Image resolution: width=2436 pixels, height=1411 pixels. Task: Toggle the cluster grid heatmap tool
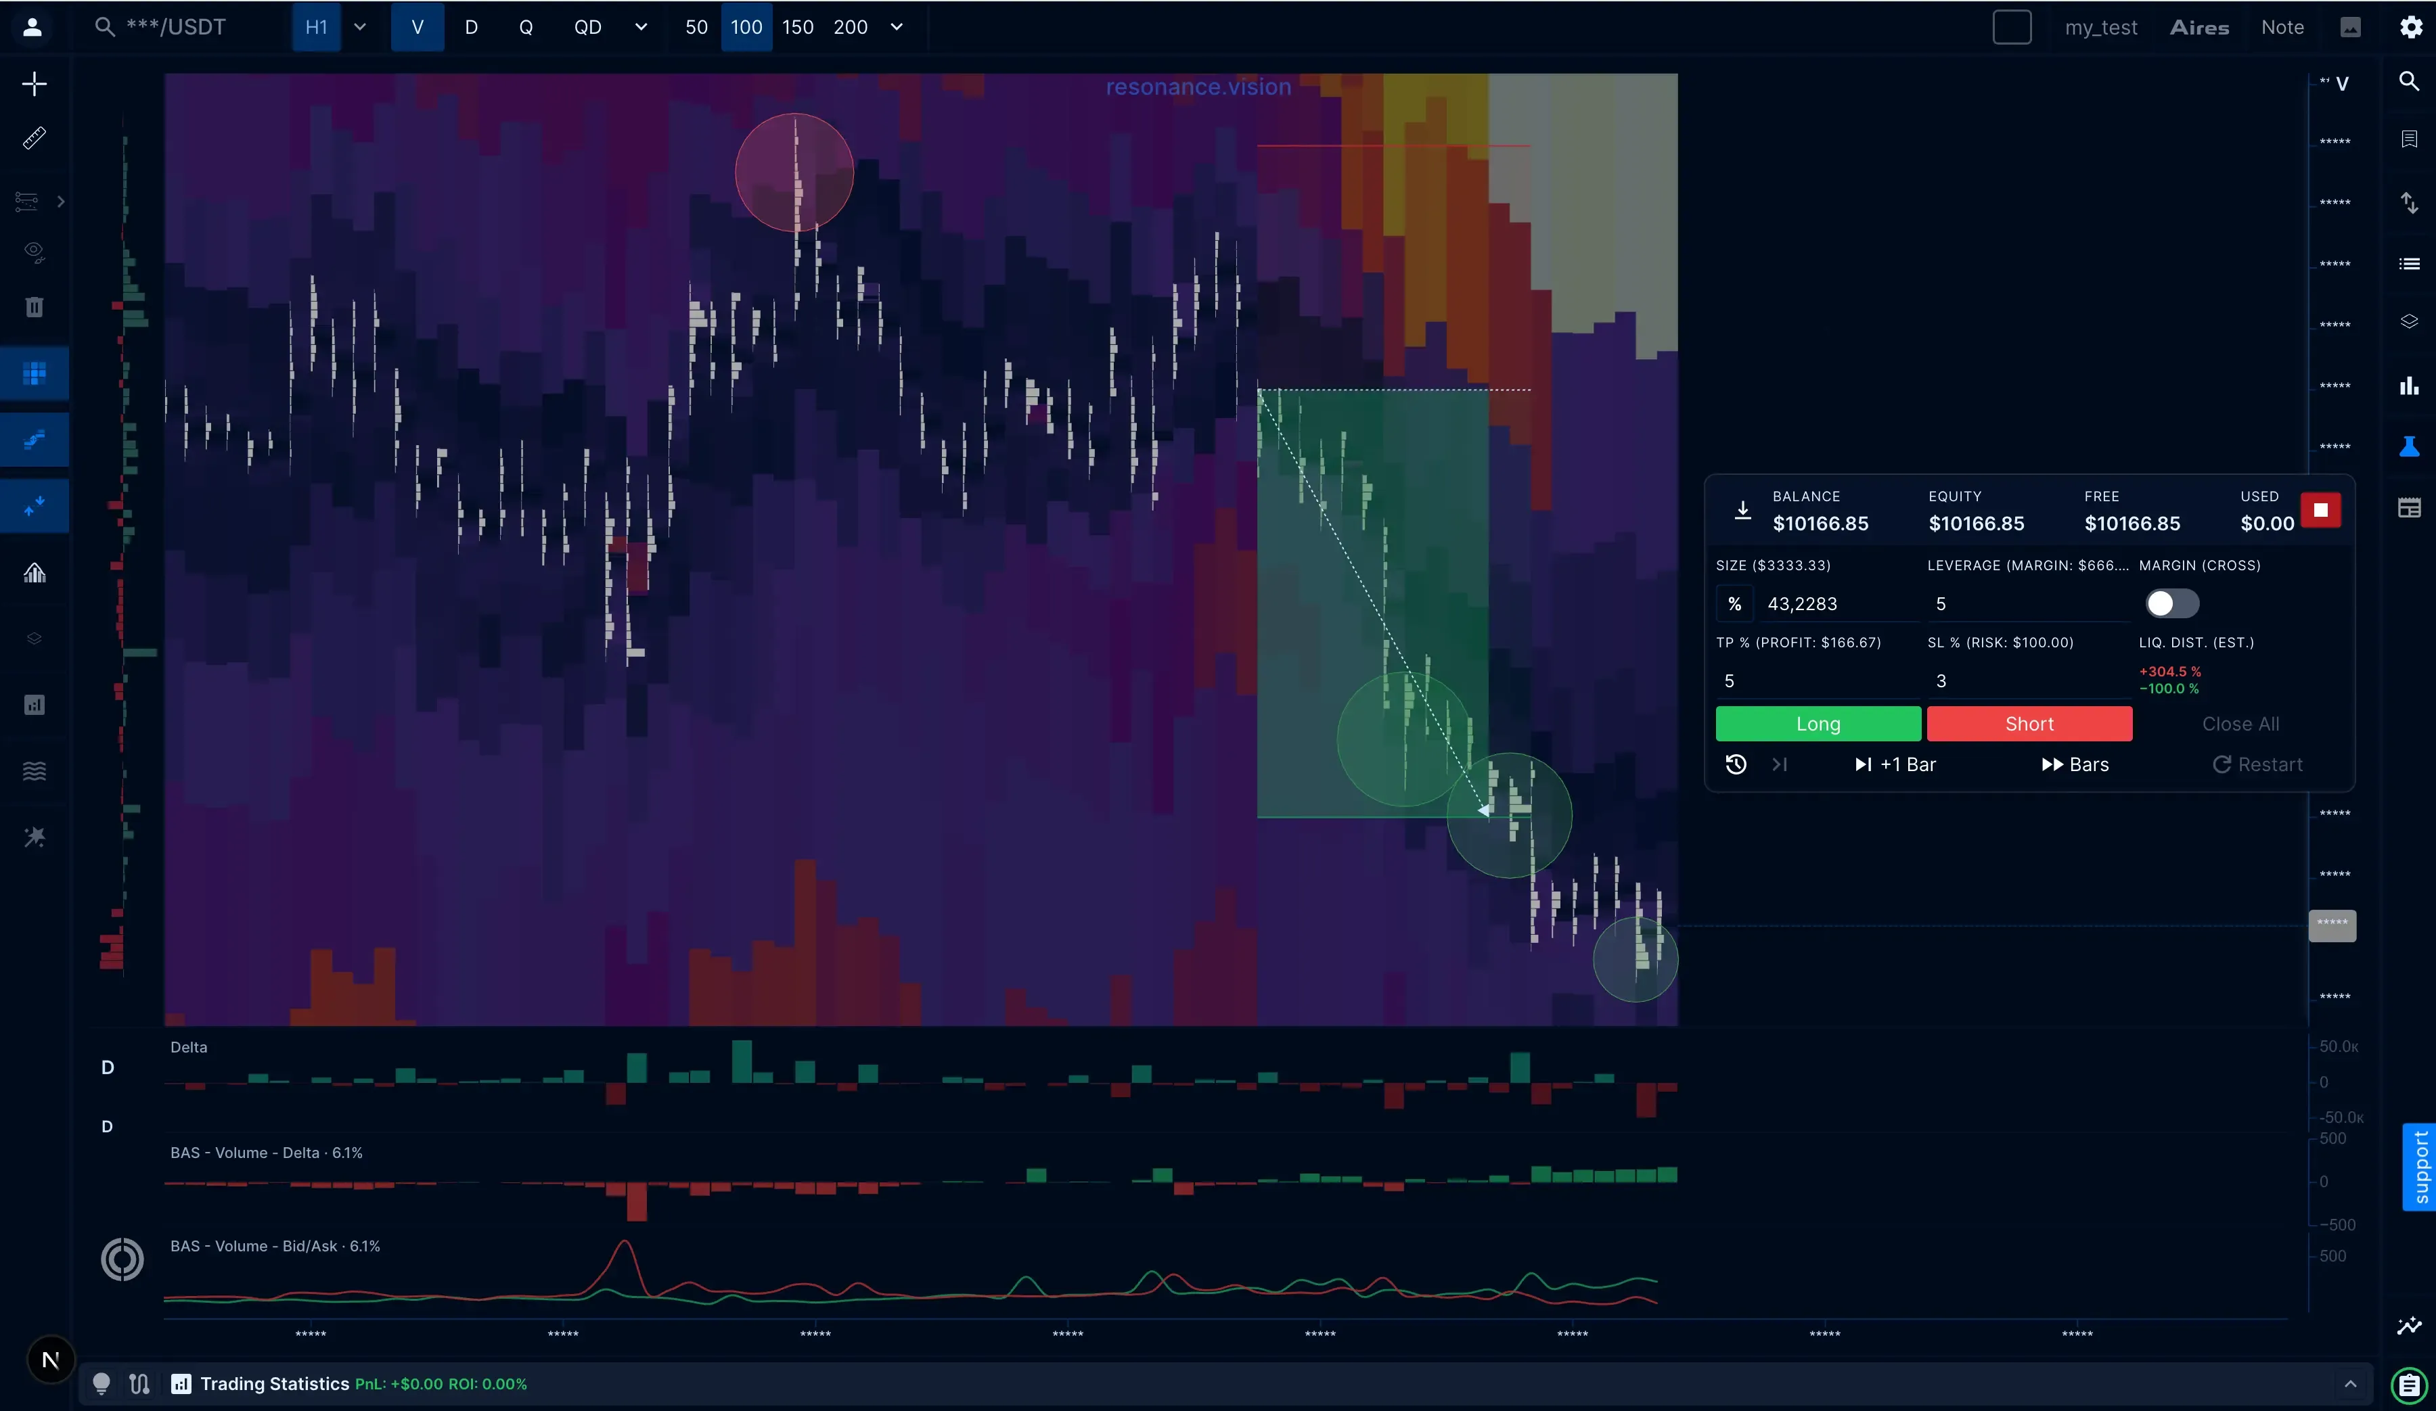coord(34,373)
